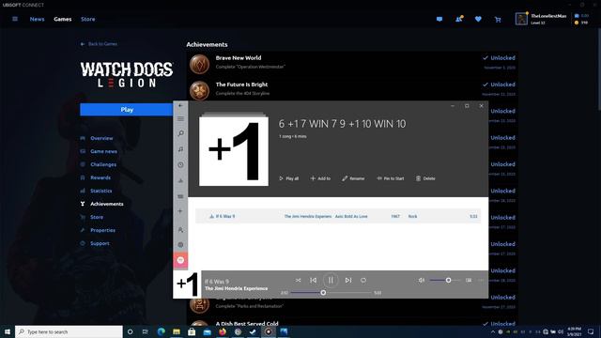
Task: Switch to Store tab in Ubisoft Connect
Action: (x=87, y=19)
